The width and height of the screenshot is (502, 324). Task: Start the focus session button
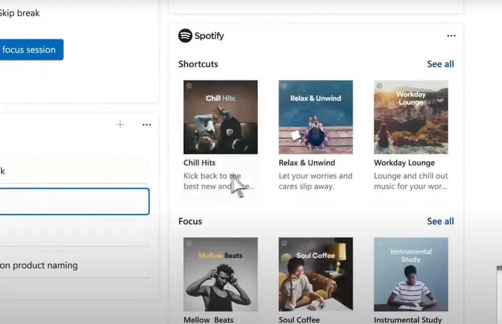31,50
